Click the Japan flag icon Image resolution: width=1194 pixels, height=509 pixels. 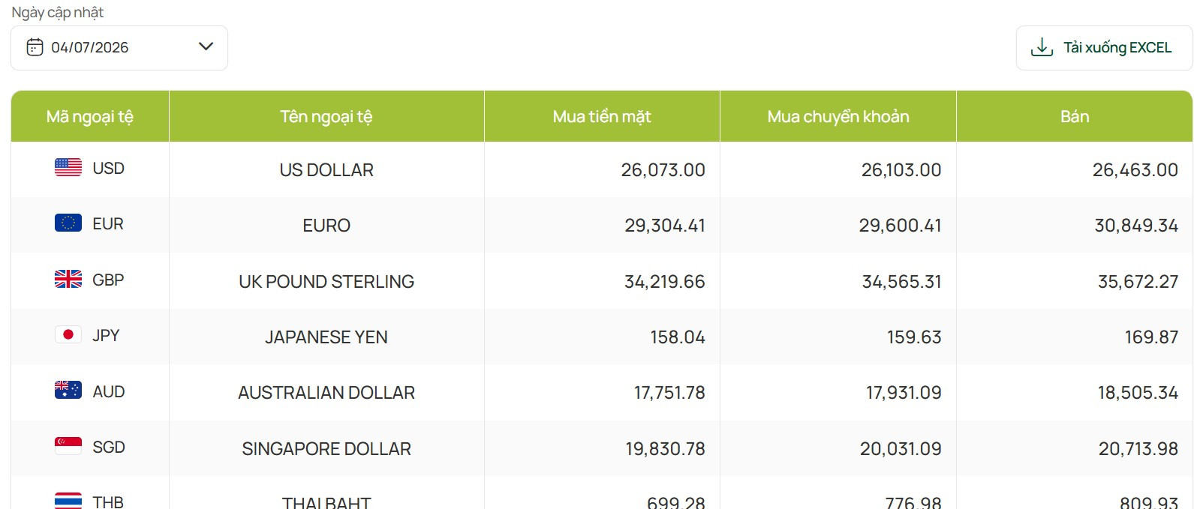[68, 335]
